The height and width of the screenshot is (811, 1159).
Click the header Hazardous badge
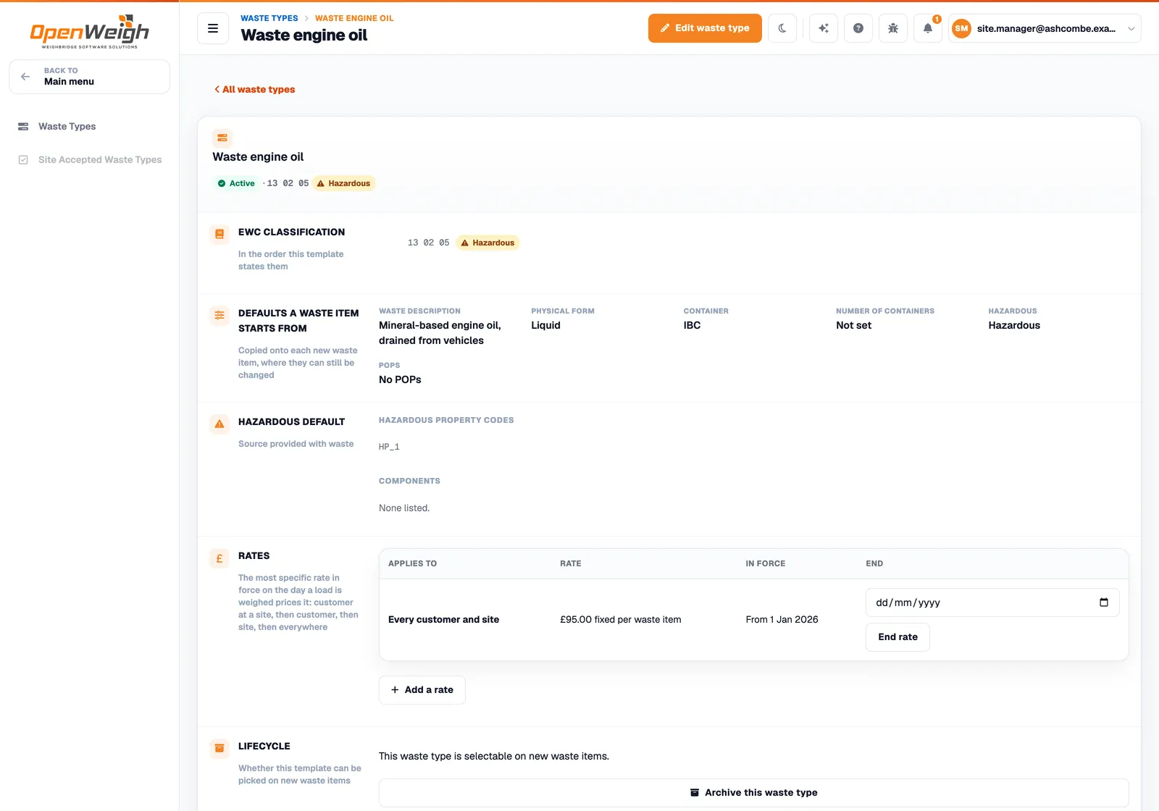pyautogui.click(x=343, y=183)
